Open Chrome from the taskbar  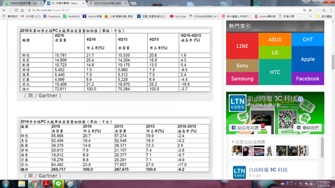click(33, 184)
